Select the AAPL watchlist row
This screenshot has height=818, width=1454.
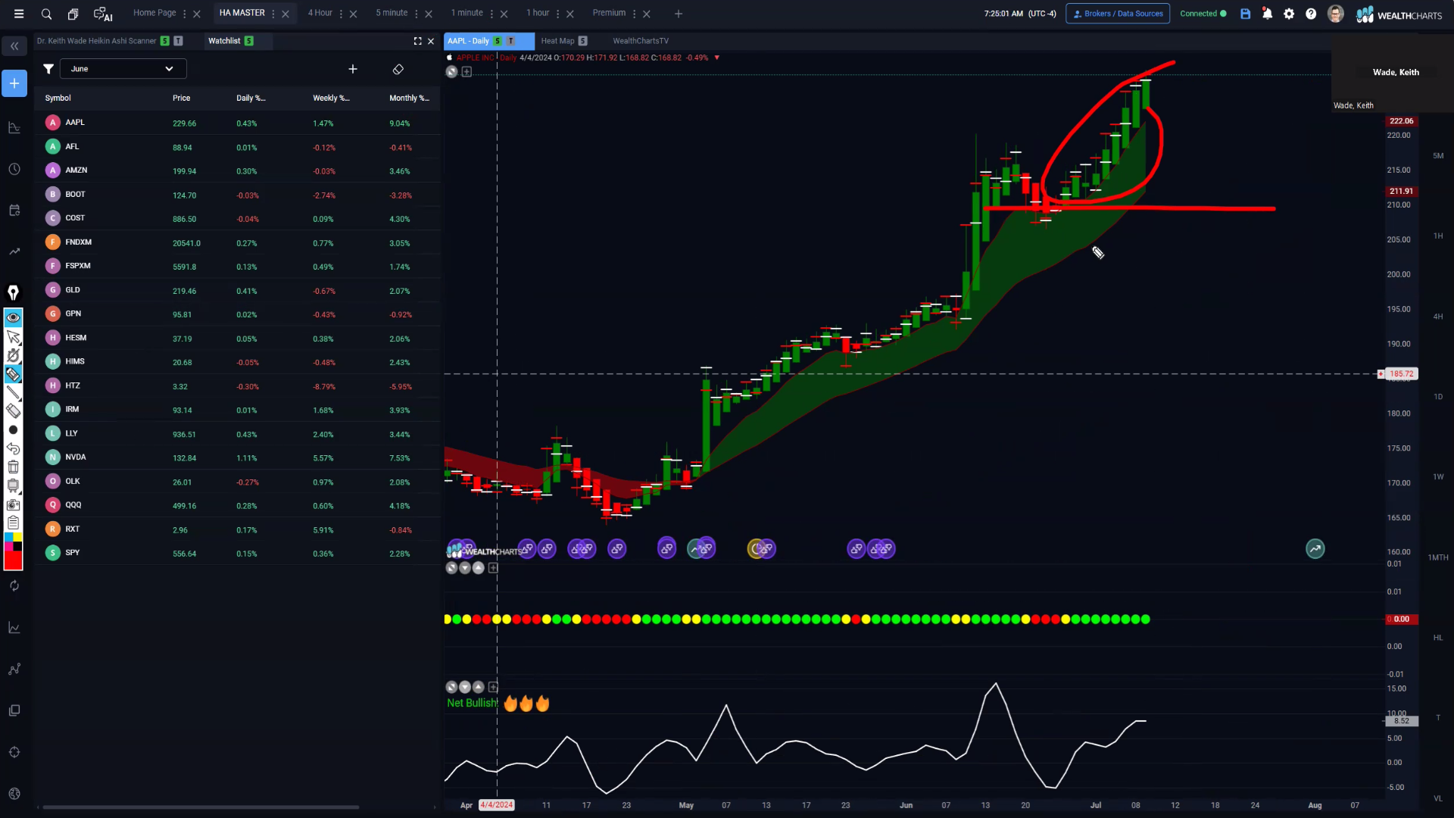(237, 123)
